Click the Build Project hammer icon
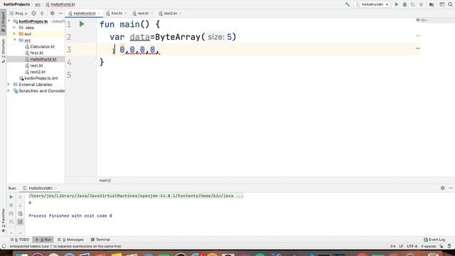The image size is (455, 256). 348,4
